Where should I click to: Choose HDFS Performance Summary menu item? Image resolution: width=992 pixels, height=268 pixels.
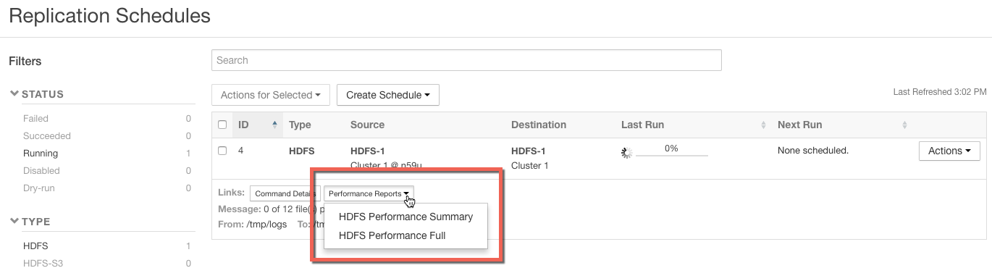point(405,217)
